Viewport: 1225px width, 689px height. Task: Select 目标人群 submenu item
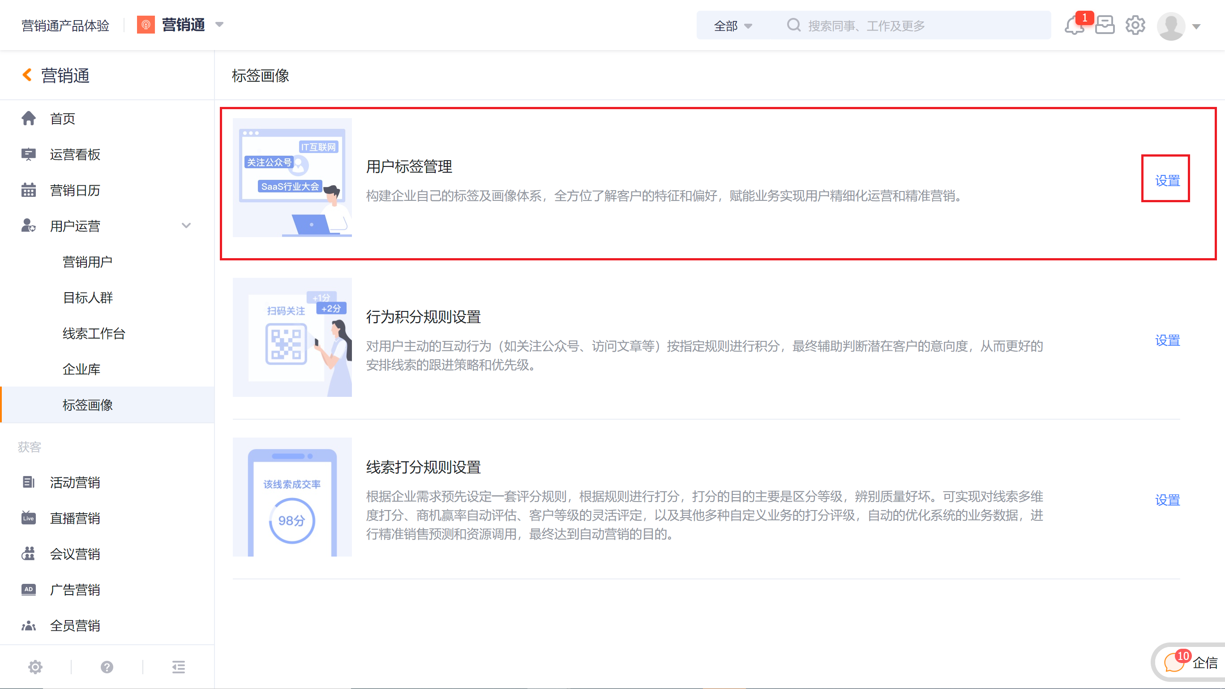pyautogui.click(x=87, y=298)
